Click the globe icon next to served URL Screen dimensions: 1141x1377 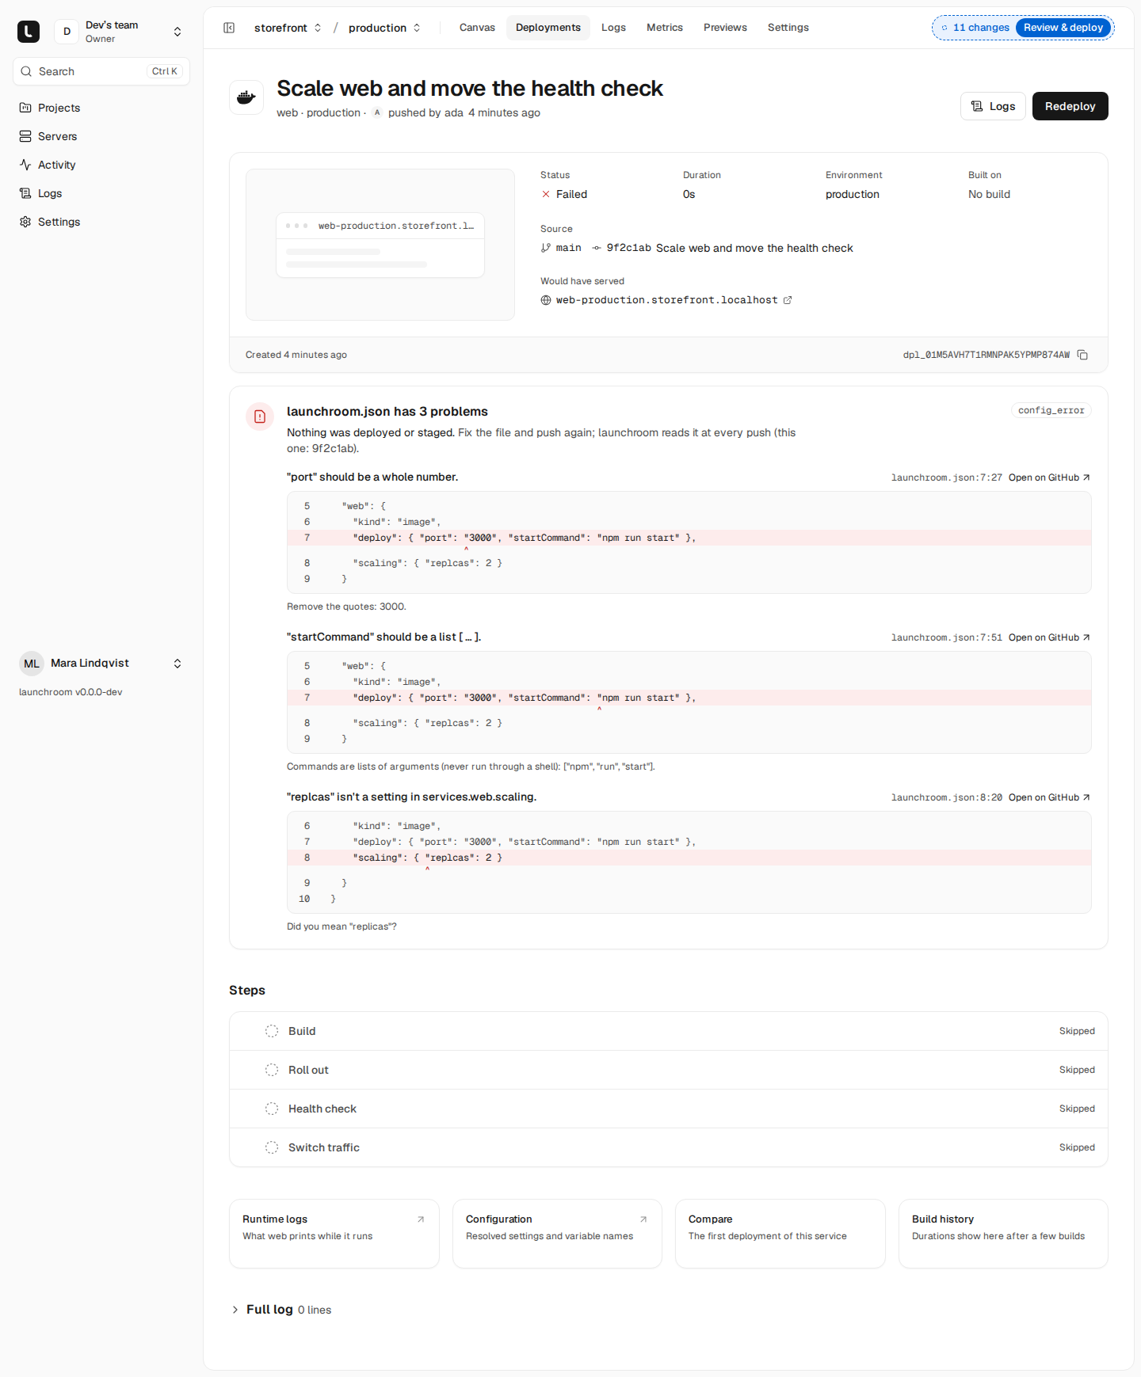546,300
